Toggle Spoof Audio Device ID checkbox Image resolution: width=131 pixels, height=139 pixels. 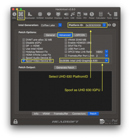(x=24, y=58)
